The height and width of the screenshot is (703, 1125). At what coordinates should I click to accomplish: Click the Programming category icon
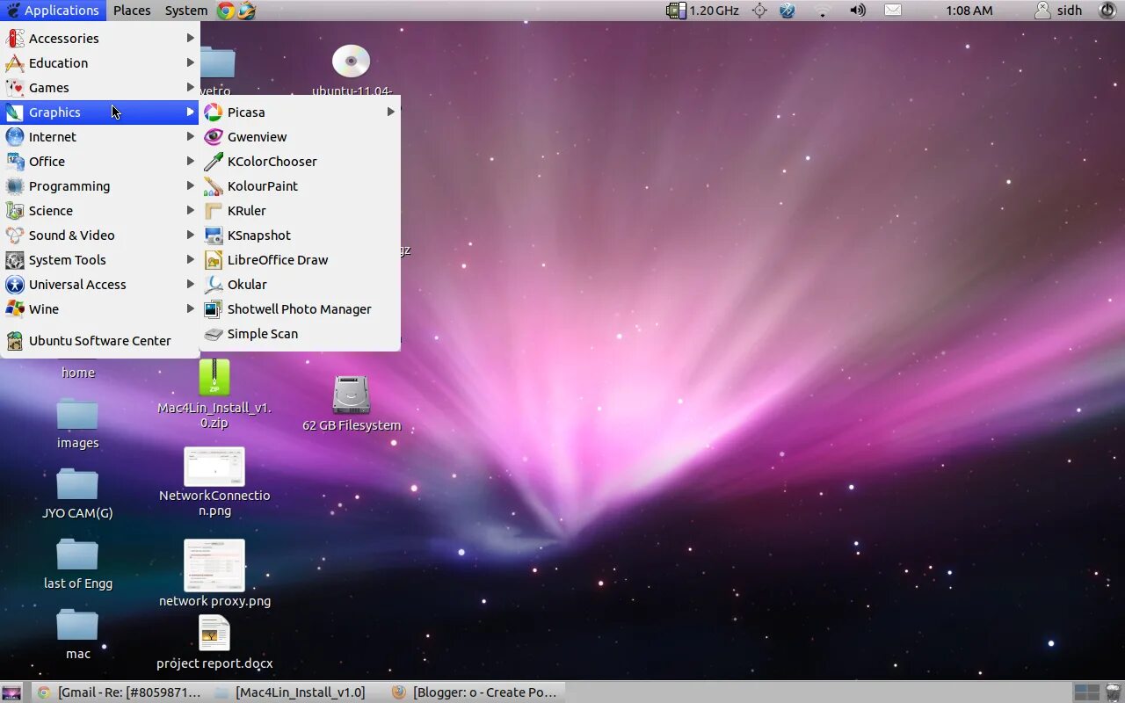coord(15,186)
